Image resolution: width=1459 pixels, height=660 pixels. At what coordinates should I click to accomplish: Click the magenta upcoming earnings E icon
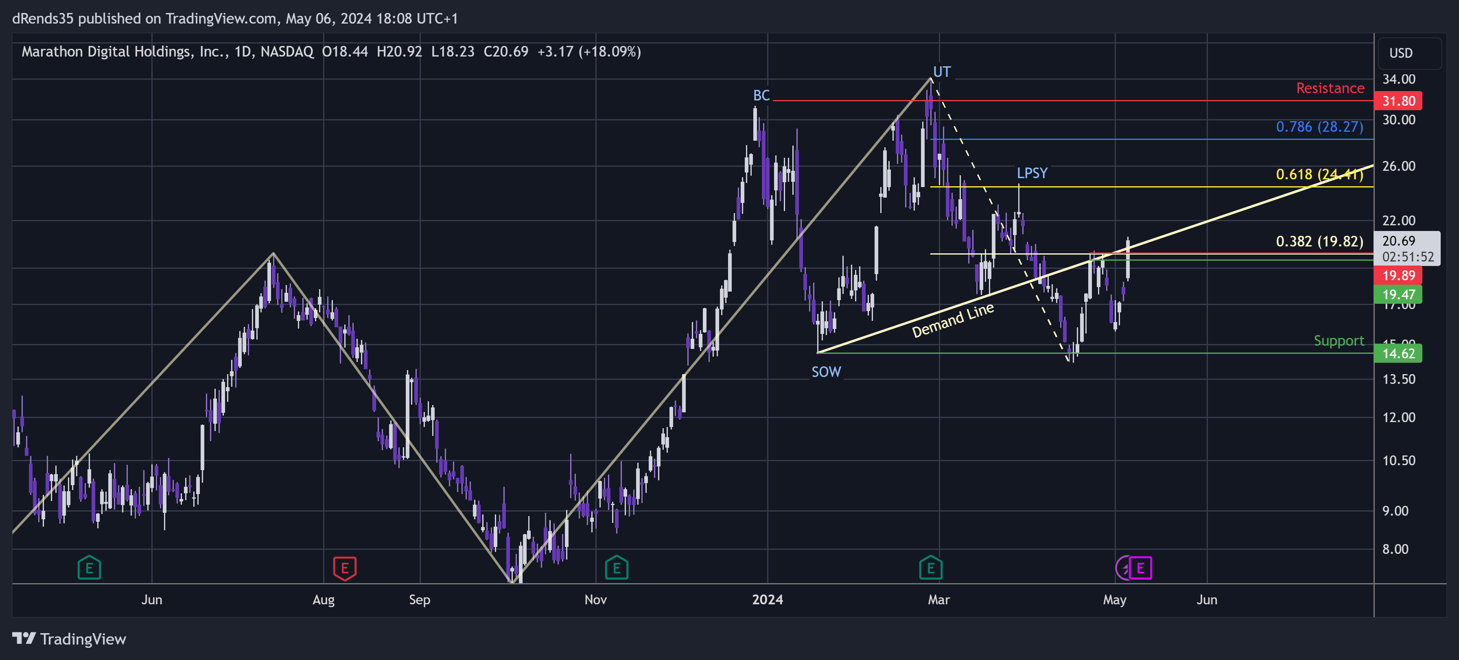1140,568
